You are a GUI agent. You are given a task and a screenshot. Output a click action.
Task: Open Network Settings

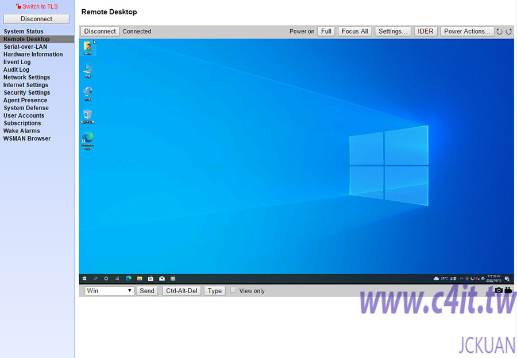pyautogui.click(x=26, y=77)
